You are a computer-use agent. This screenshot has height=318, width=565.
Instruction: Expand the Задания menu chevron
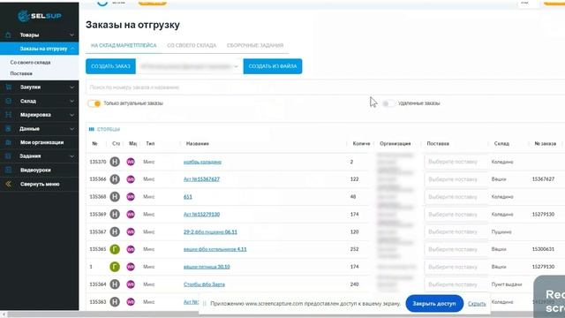(72, 156)
